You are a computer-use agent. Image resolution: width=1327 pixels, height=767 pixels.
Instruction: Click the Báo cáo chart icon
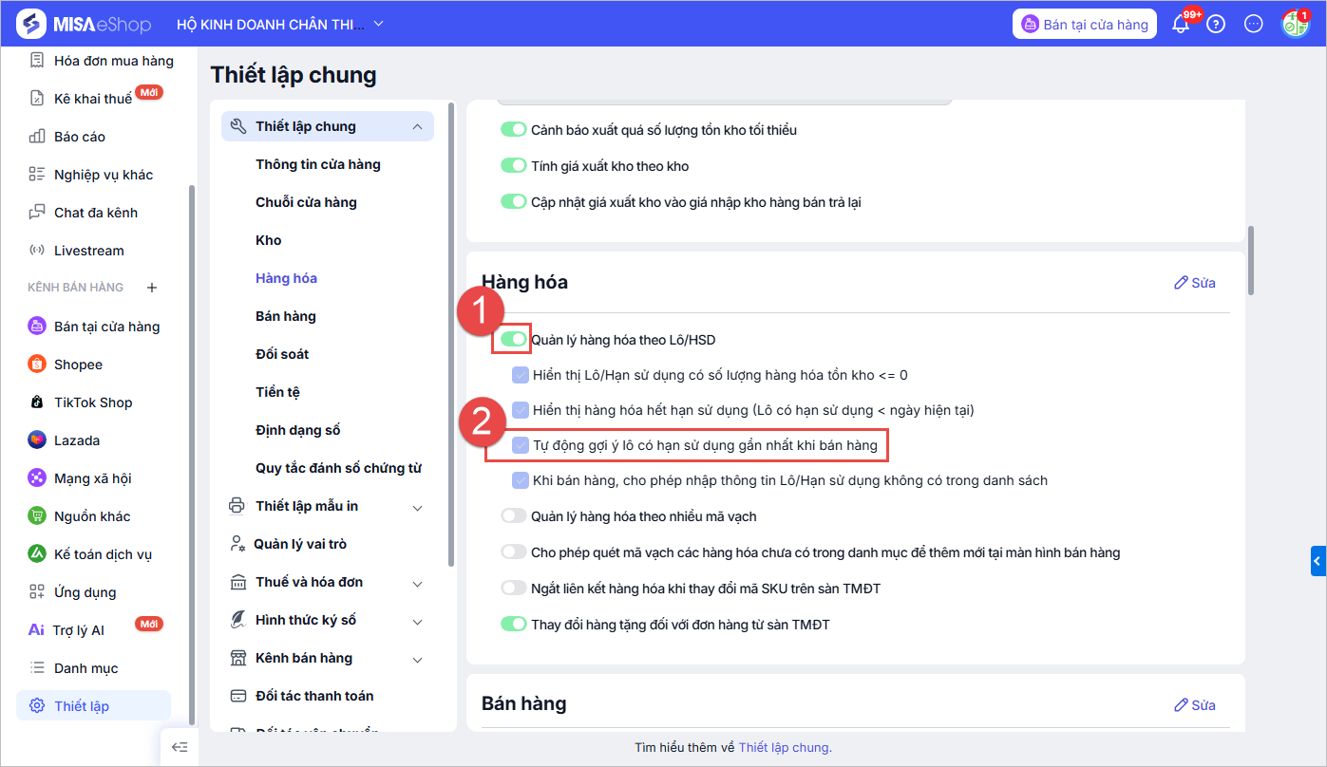pos(37,137)
